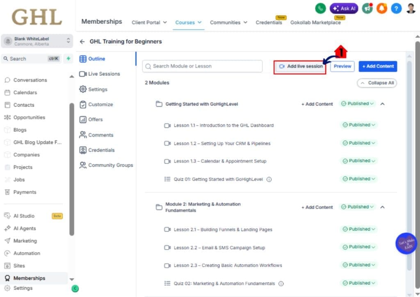This screenshot has height=297, width=420.
Task: Open the Offers course tab
Action: click(91, 120)
